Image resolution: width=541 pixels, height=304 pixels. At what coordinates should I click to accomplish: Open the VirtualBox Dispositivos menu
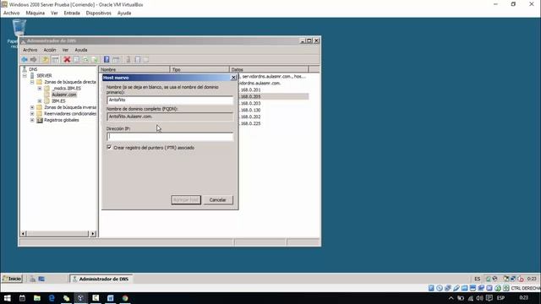coord(99,14)
